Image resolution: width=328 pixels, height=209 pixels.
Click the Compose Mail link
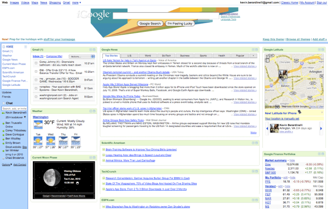pyautogui.click(x=55, y=56)
